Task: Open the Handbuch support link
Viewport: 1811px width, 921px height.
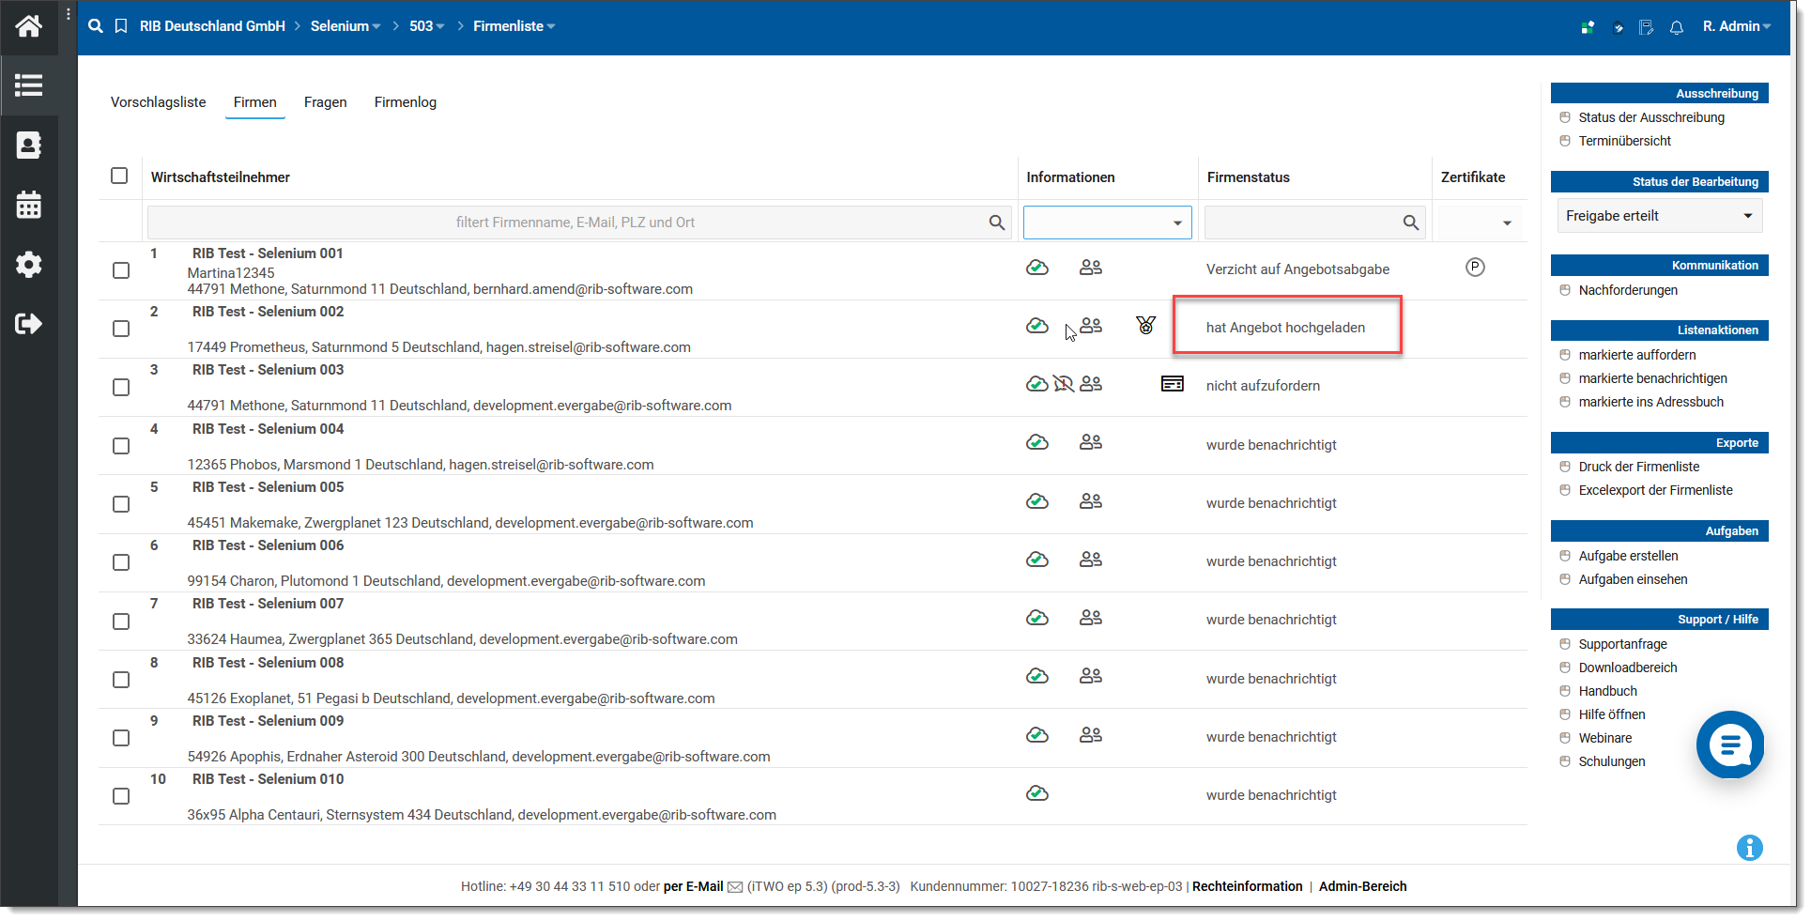Action: coord(1607,691)
